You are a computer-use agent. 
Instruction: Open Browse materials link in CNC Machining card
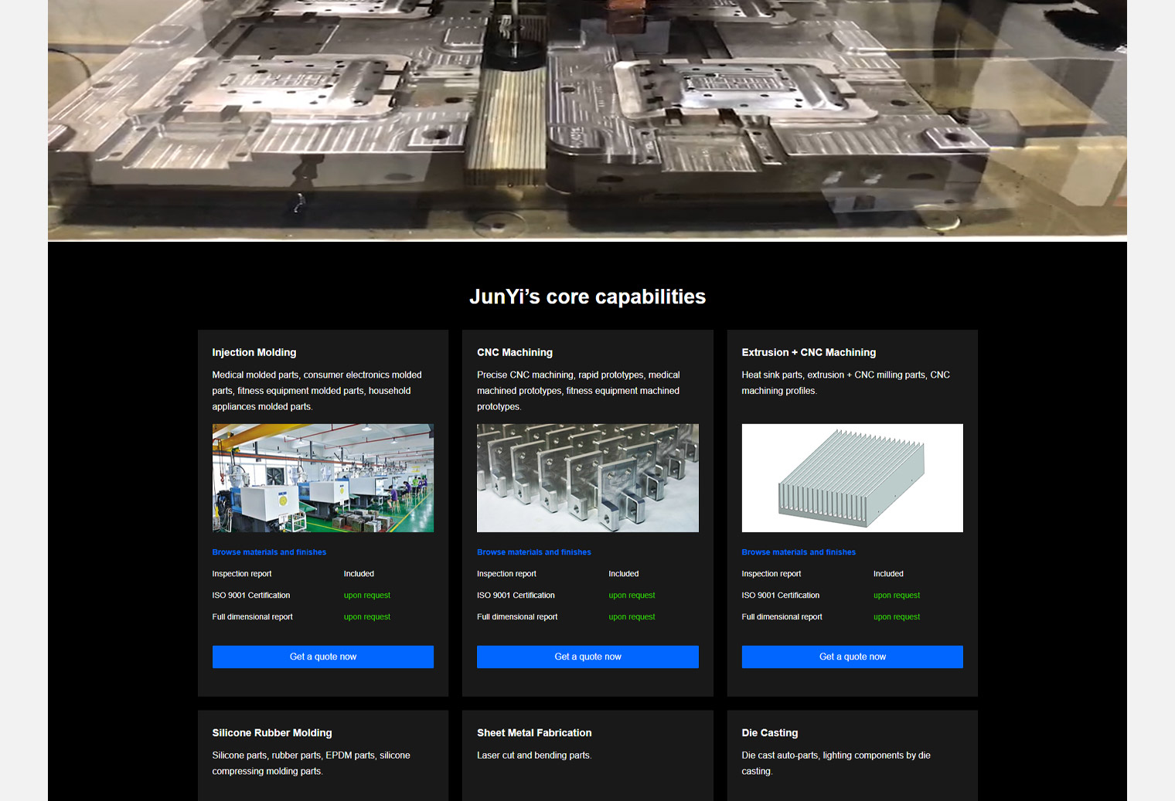coord(533,552)
